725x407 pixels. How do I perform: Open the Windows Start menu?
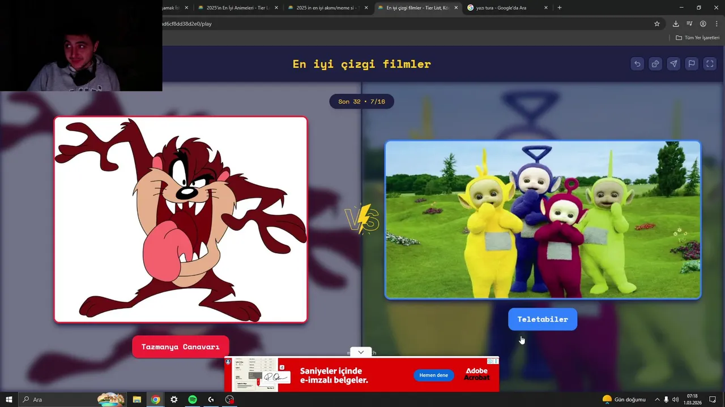pyautogui.click(x=9, y=400)
